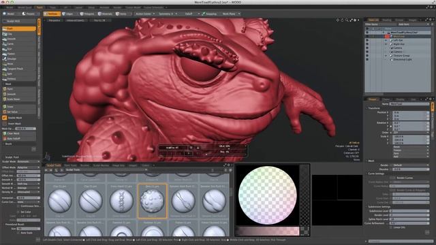Click the pink gradient bar below the wheel
This screenshot has width=436, height=245.
coord(267,231)
